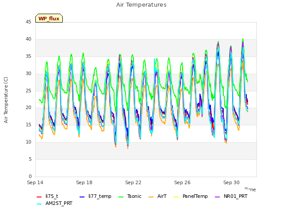Hide the Tsonic series via legend
Viewport: 283px width, 212px height.
tap(130, 196)
